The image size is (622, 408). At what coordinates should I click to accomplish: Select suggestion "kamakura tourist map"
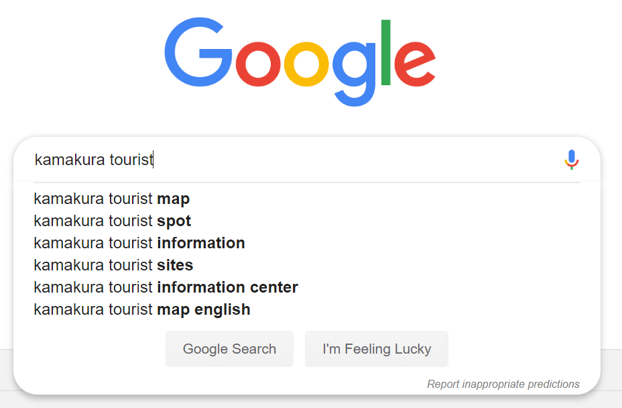[112, 199]
